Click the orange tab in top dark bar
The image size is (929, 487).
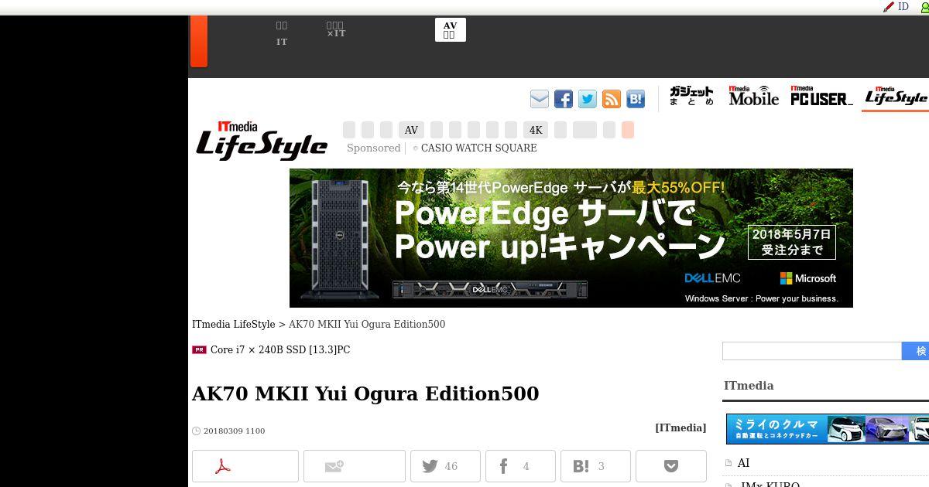(x=198, y=41)
